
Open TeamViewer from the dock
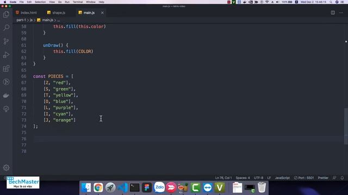click(x=208, y=187)
